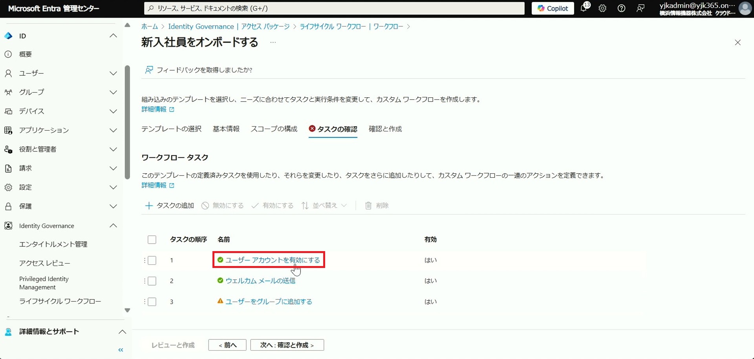The width and height of the screenshot is (754, 359).
Task: Expand the アプリケーション menu chevron
Action: [x=113, y=130]
